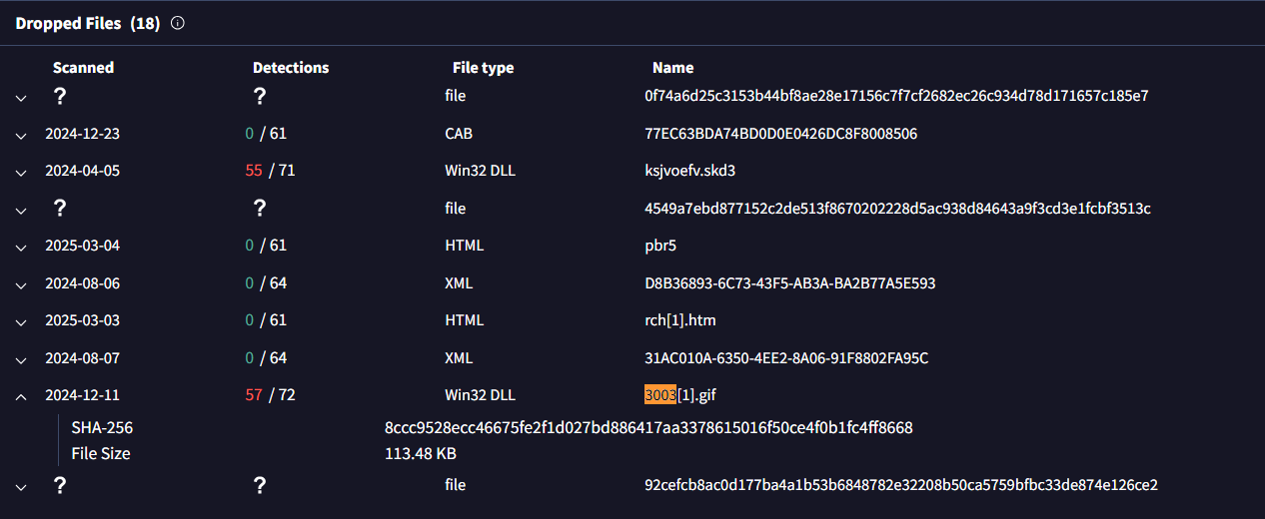The image size is (1265, 519).
Task: Open the rch[1].htm file name
Action: pos(680,320)
